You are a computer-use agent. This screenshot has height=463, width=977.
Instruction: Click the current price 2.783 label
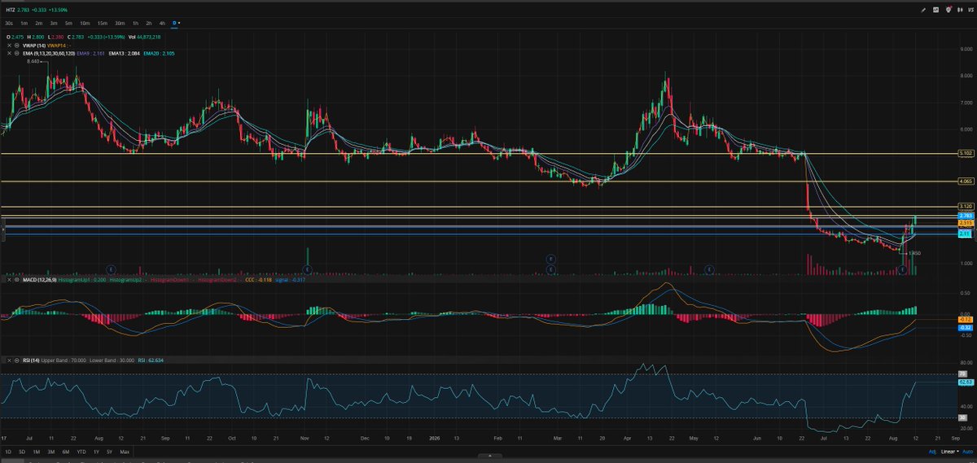[965, 216]
